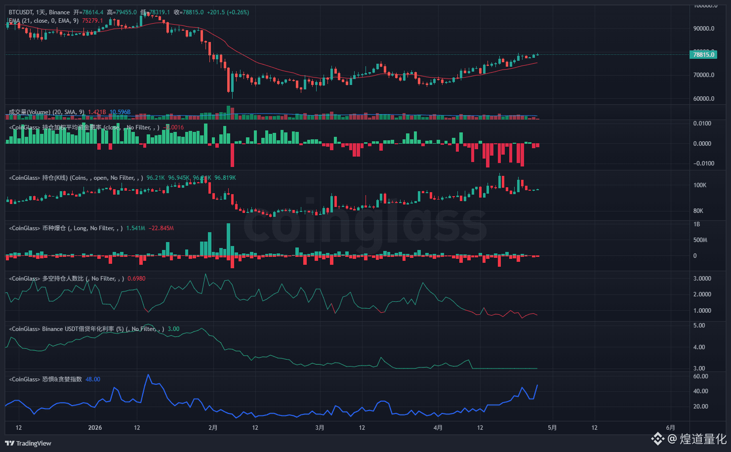
Task: Click the EMA value 75279.1
Action: 92,21
